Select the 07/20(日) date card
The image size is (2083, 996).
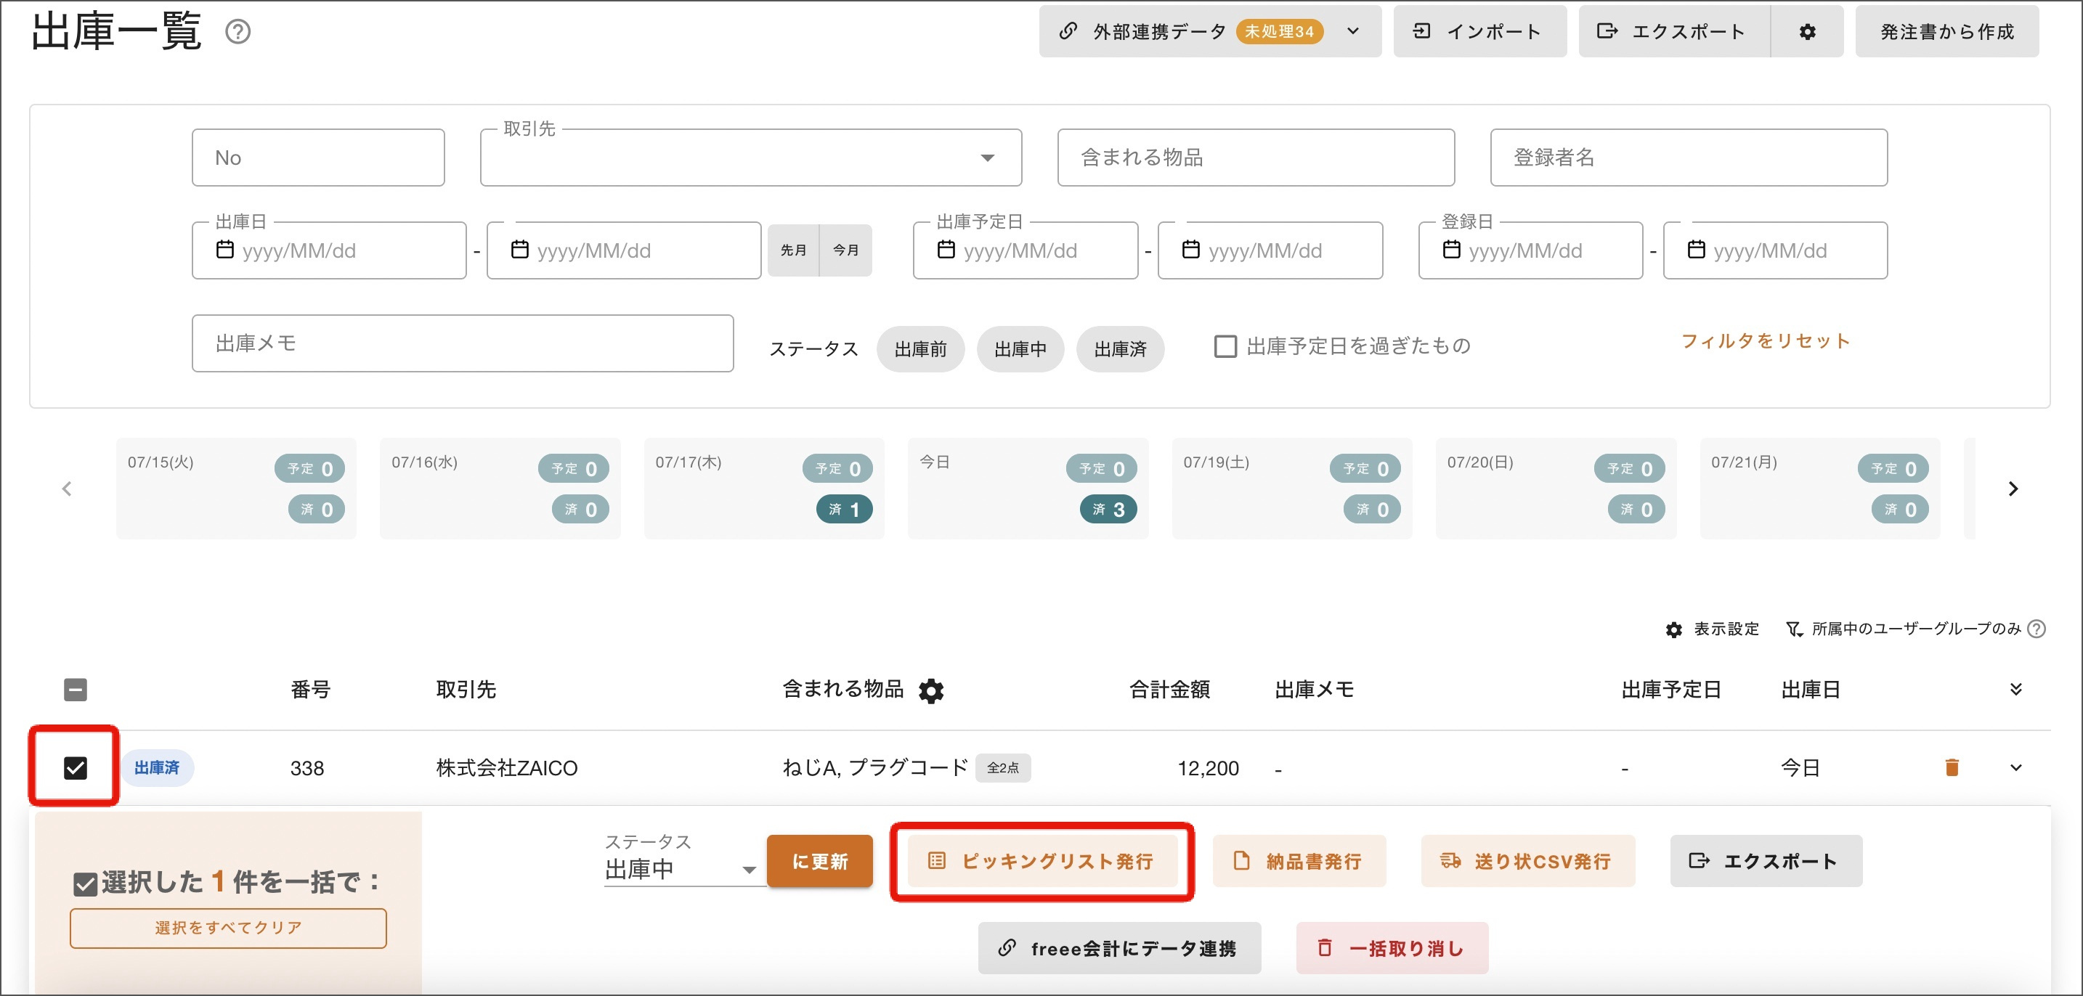coord(1556,489)
